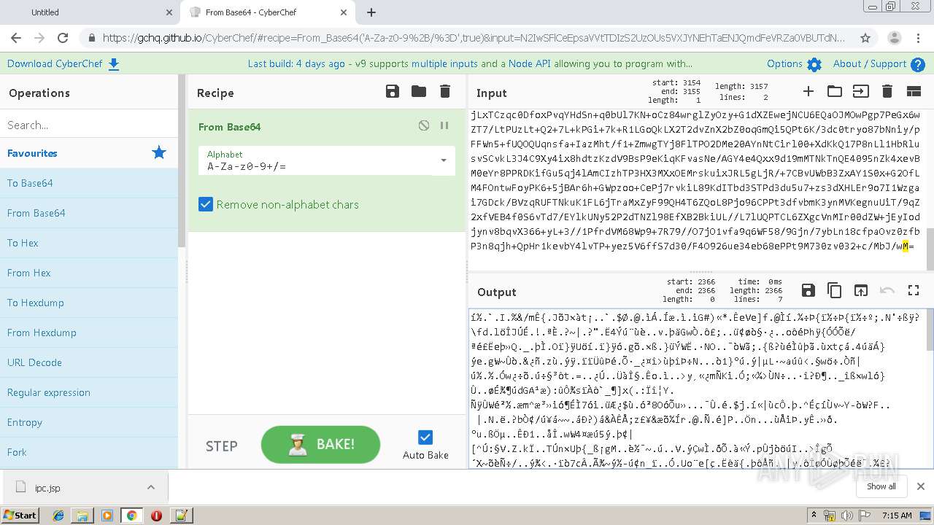The height and width of the screenshot is (525, 934).
Task: Click the STEP button
Action: tap(221, 446)
